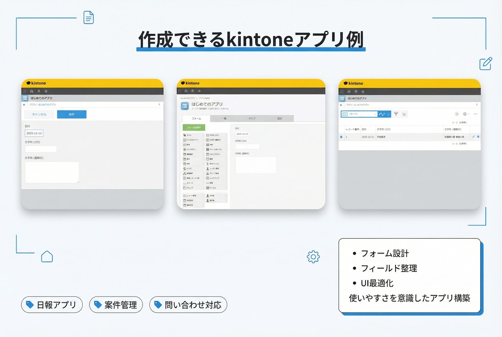Viewport: 502px width, 337px height.
Task: Select ラベル field with tag icon in palette
Action: tap(193, 135)
